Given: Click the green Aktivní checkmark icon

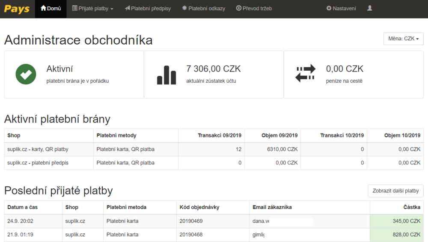Looking at the screenshot, I should [26, 75].
